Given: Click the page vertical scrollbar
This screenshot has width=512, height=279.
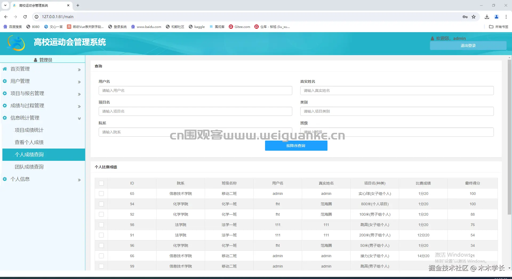Looking at the screenshot, I should 509,137.
